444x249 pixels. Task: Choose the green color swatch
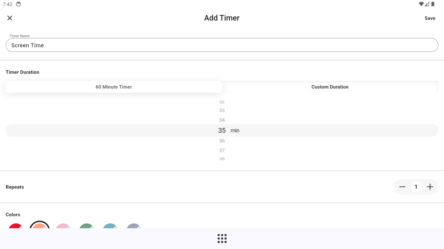(x=87, y=226)
